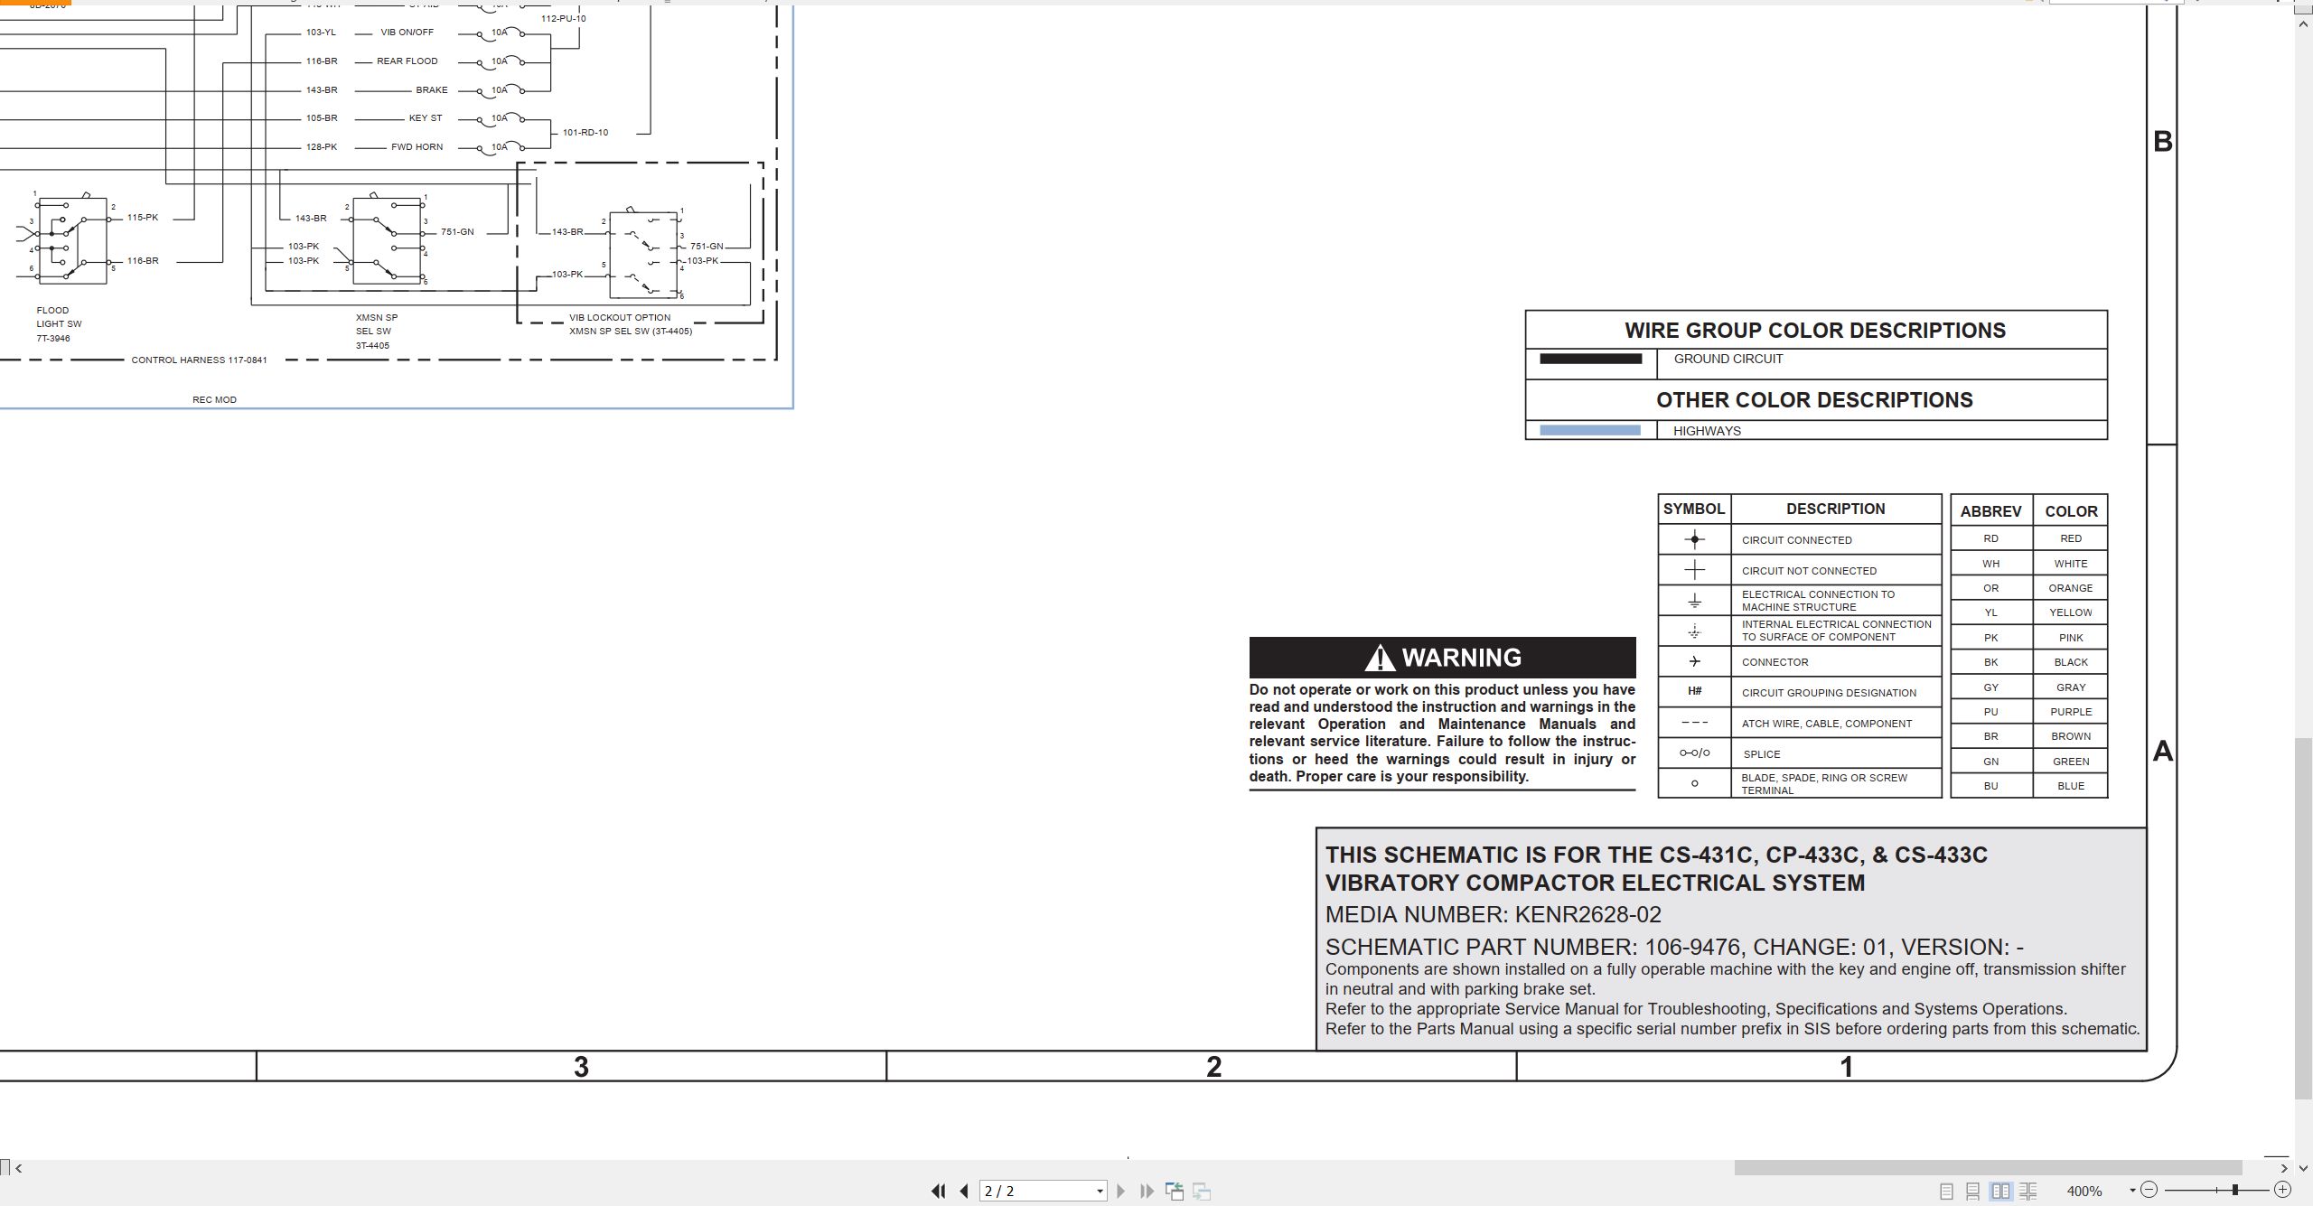Click the previous view icon
Screen dimensions: 2313x1206
pos(1175,1191)
